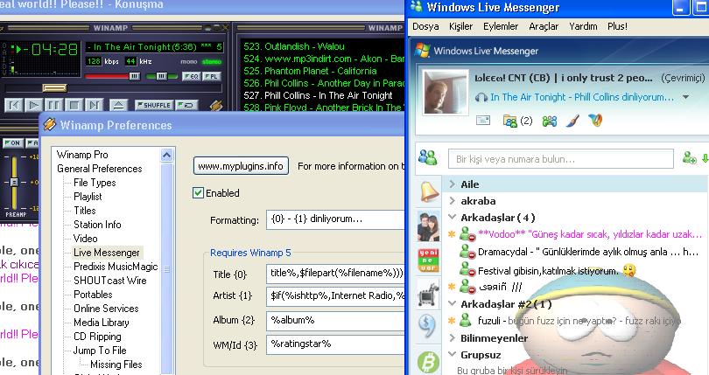Viewport: 709px width, 375px height.
Task: Click the green people icon
Action: coord(550,122)
